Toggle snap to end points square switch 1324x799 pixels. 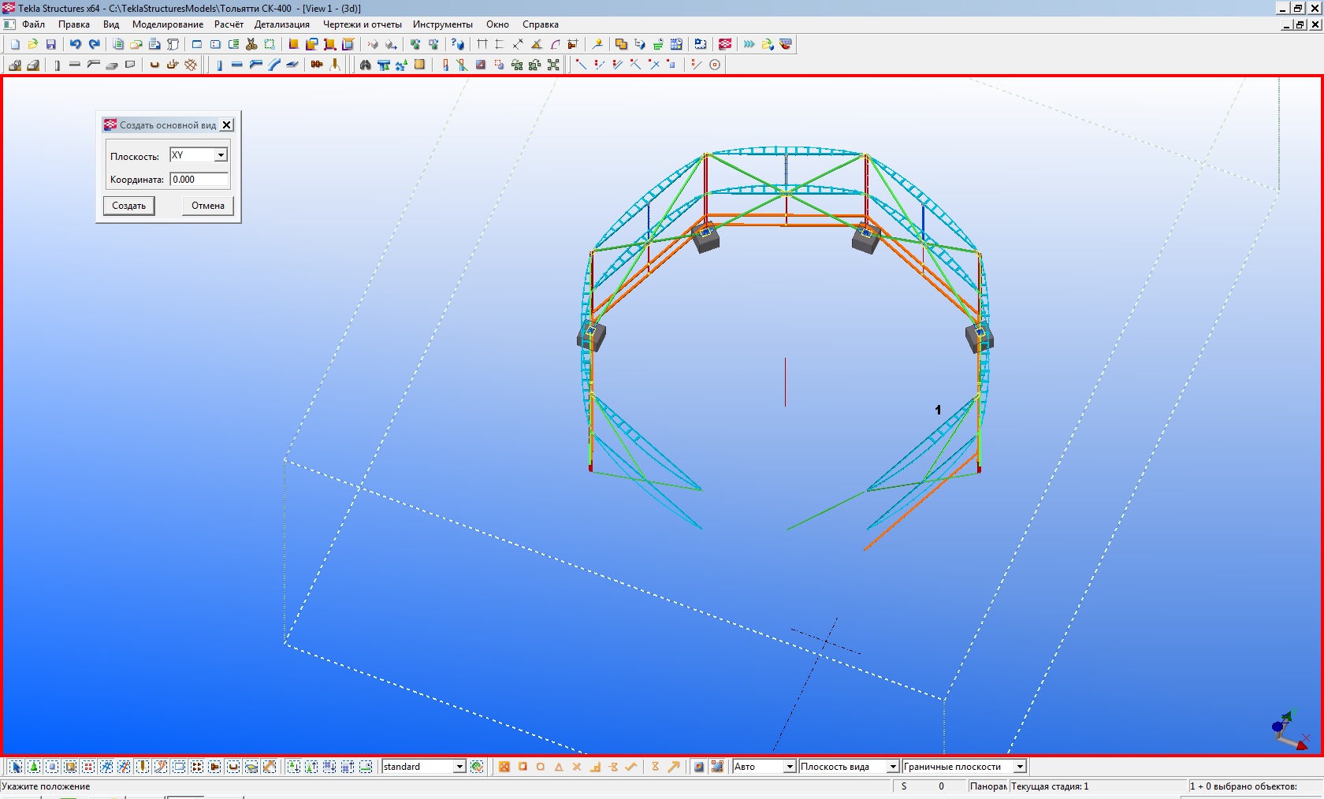(523, 767)
